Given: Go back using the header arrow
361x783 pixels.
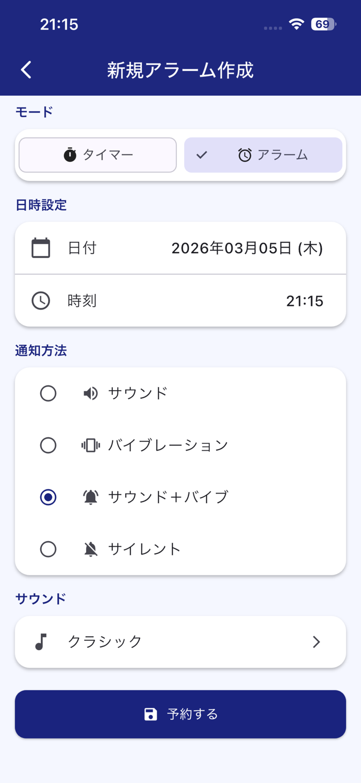Looking at the screenshot, I should click(x=26, y=70).
